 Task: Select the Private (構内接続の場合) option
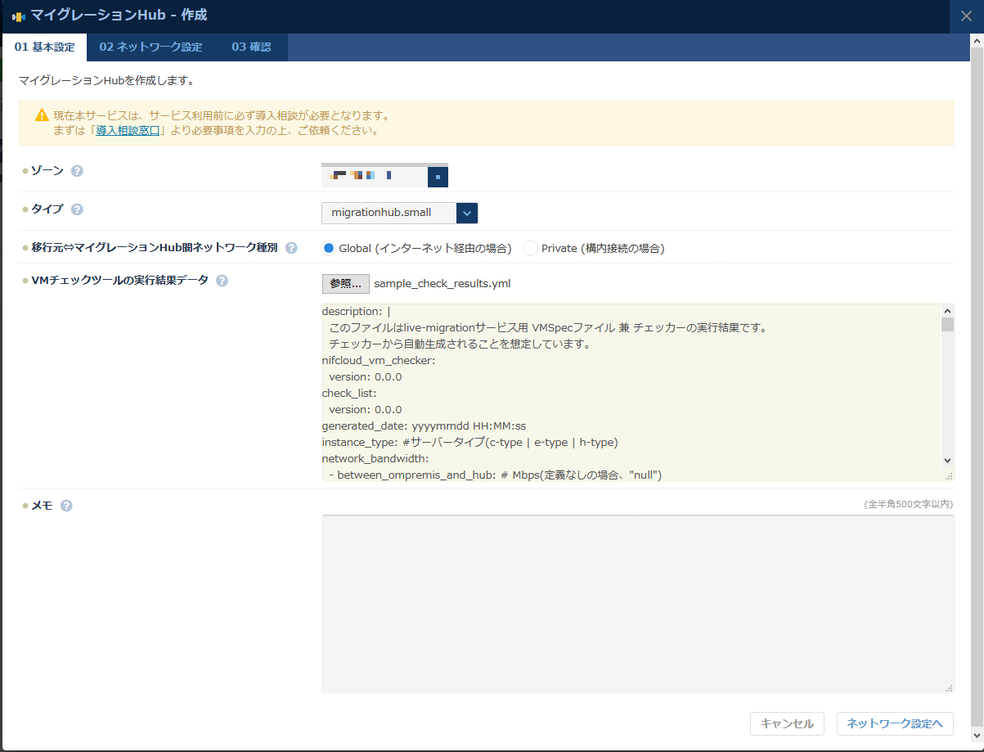point(530,247)
